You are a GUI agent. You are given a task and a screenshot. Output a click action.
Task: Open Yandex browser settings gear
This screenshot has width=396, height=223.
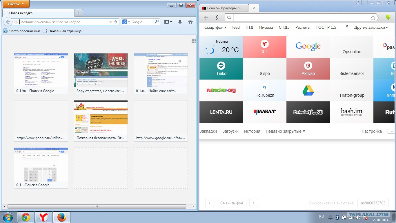pyautogui.click(x=358, y=3)
